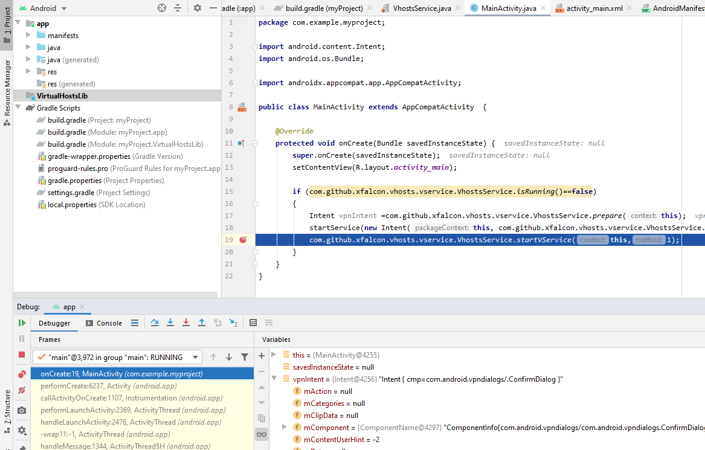Viewport: 705px width, 450px height.
Task: Stop the debug session with red square
Action: [x=22, y=355]
